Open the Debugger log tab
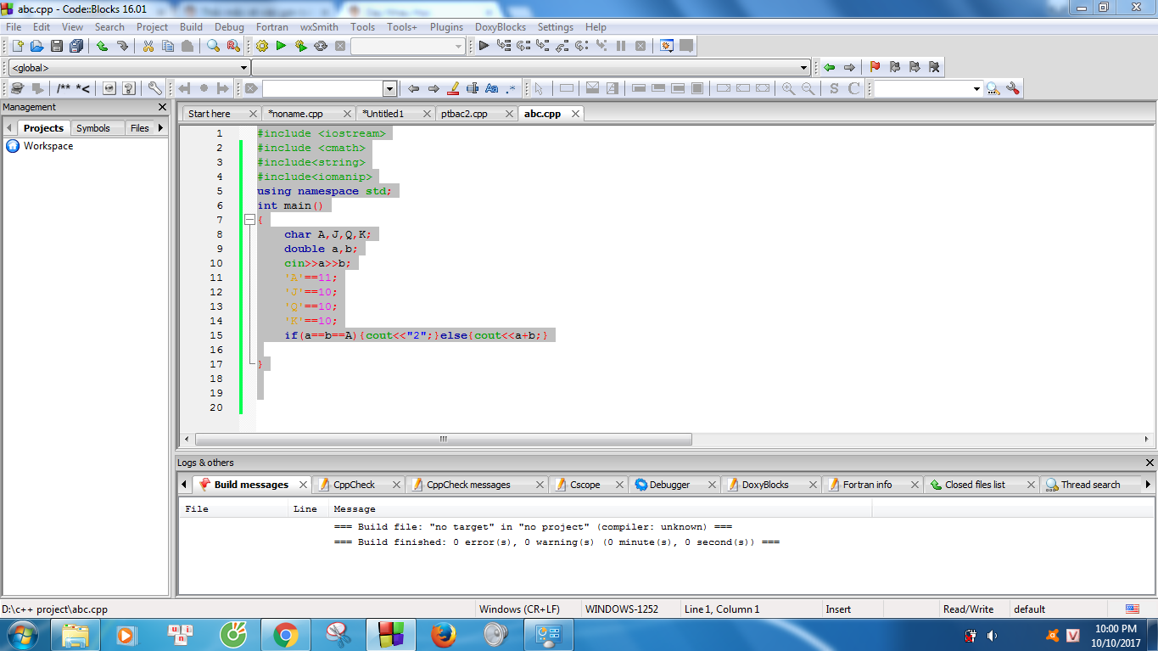The height and width of the screenshot is (651, 1158). tap(670, 485)
